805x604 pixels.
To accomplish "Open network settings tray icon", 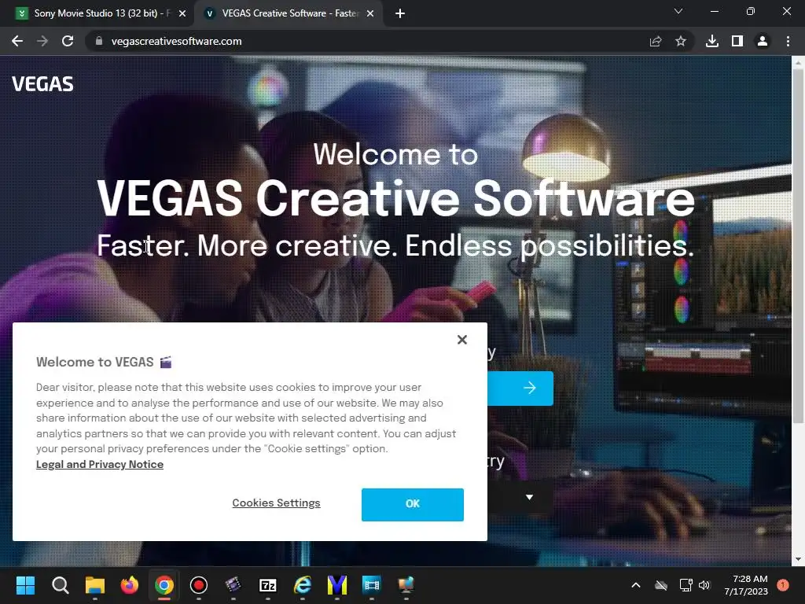I will 686,585.
